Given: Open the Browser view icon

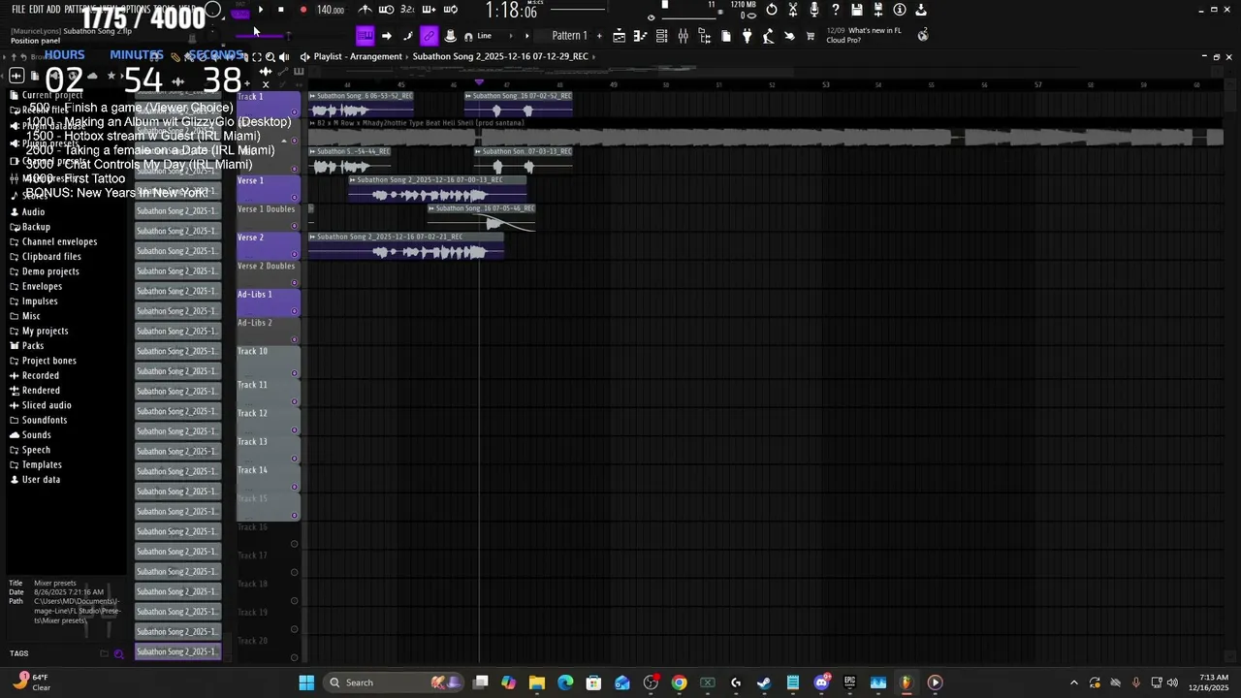Looking at the screenshot, I should [x=704, y=36].
